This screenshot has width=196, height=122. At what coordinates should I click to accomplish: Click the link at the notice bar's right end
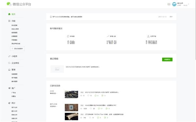(171, 17)
